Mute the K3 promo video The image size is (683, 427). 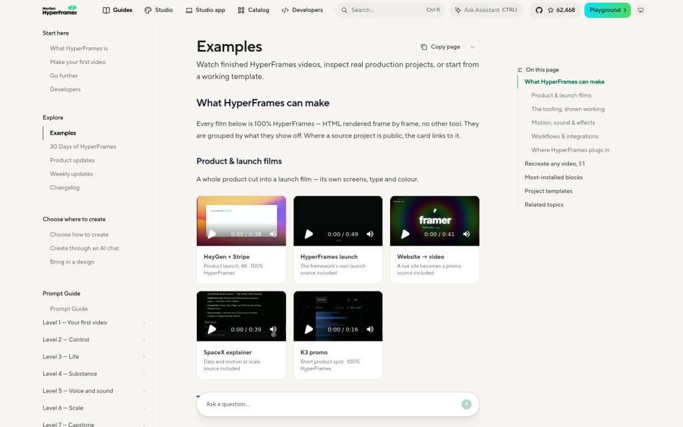tap(370, 330)
